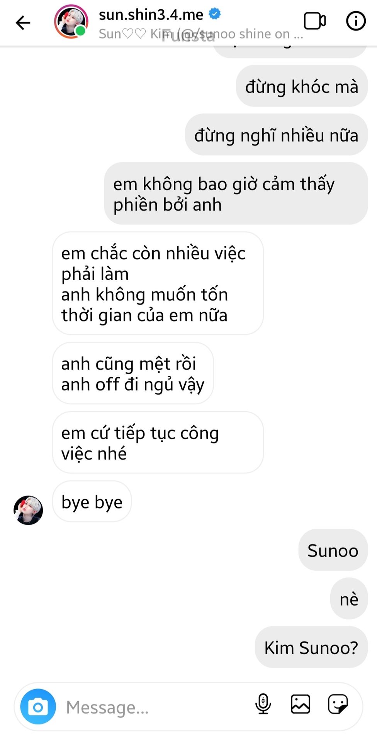377x743 pixels.
Task: Open the conversation info icon
Action: [356, 21]
